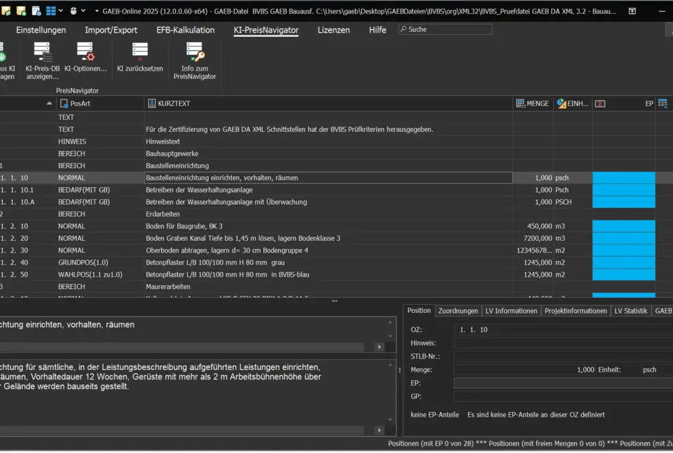Click the PosArt column header icon

[64, 103]
